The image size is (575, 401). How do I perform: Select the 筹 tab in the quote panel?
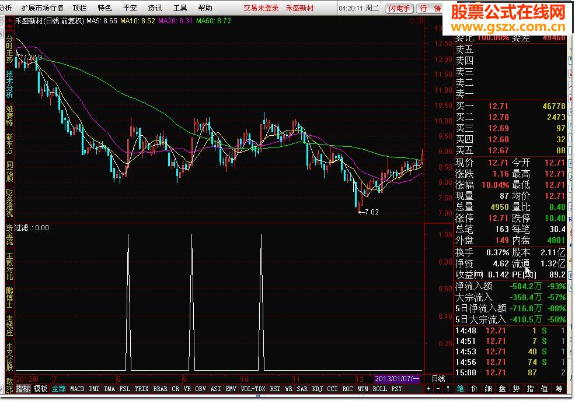[x=559, y=389]
